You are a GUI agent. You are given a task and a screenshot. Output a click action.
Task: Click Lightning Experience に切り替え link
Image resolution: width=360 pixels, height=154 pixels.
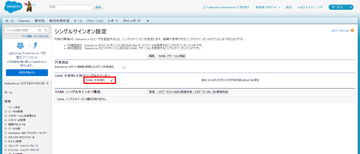pos(228,7)
